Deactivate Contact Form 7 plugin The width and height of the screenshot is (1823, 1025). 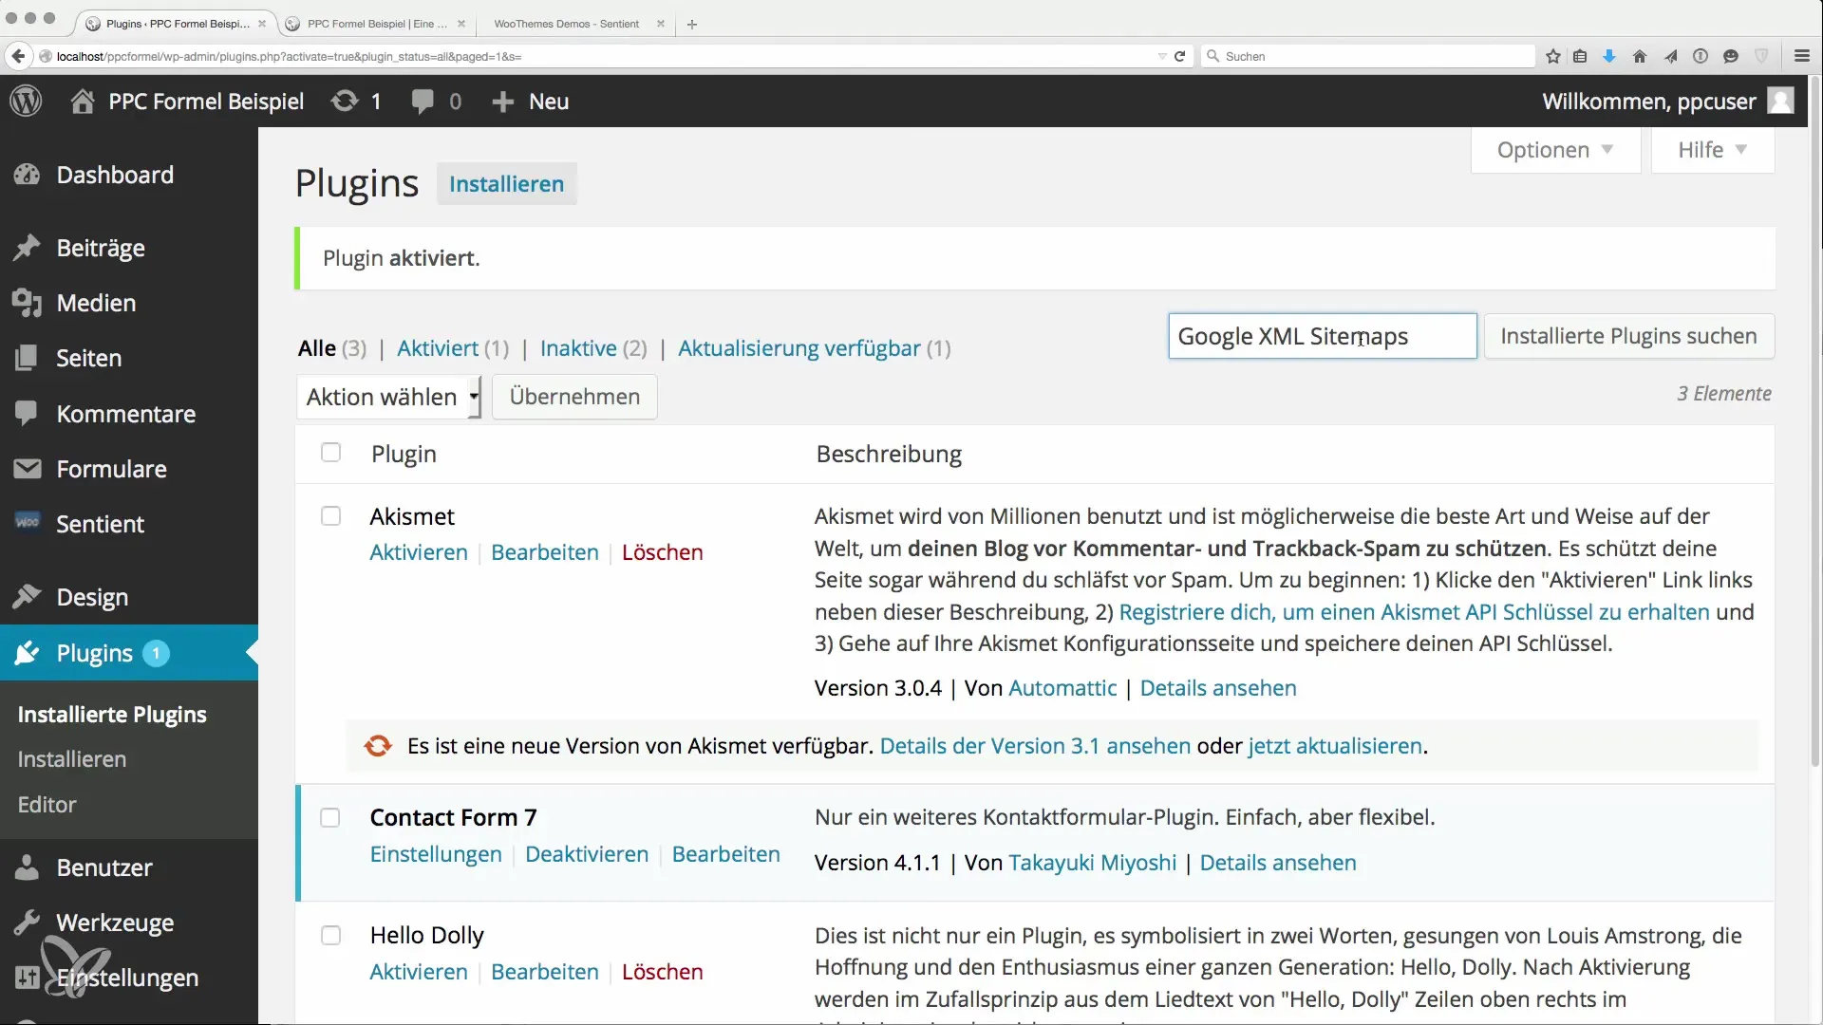point(587,854)
